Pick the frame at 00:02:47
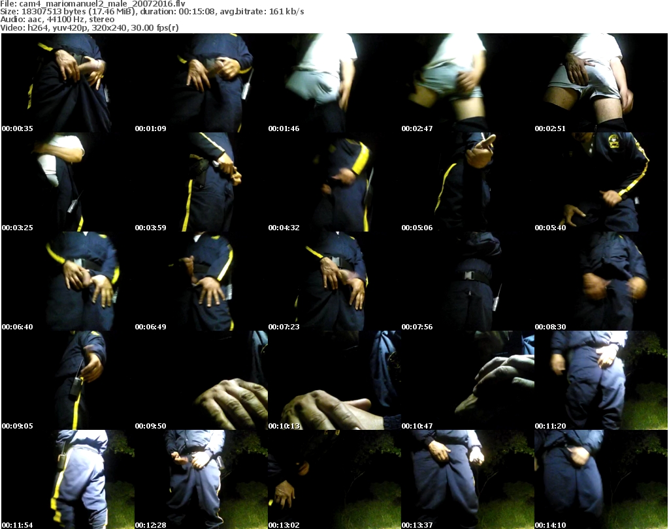 coord(467,83)
